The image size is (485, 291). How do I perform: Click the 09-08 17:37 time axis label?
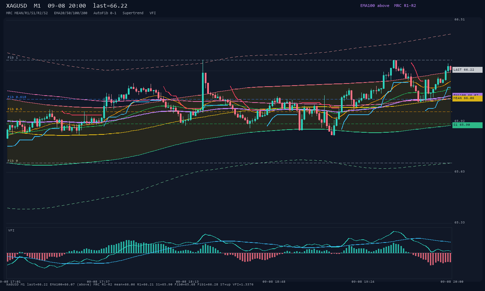(98, 282)
